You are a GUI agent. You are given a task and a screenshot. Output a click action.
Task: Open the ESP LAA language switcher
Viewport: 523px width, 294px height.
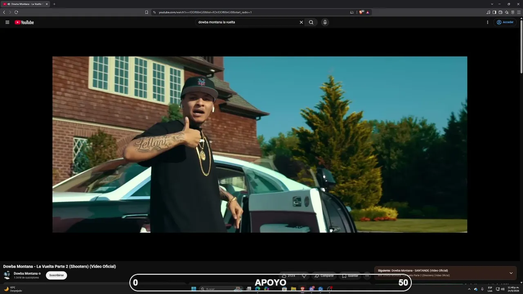[490, 289]
